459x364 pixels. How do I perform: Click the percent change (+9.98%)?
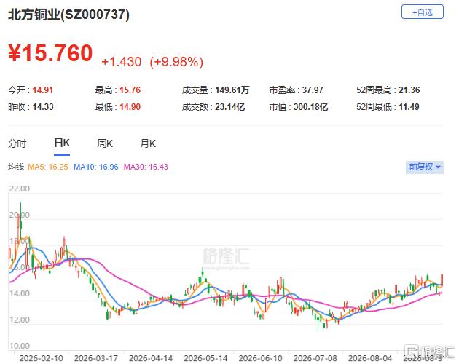click(x=176, y=62)
